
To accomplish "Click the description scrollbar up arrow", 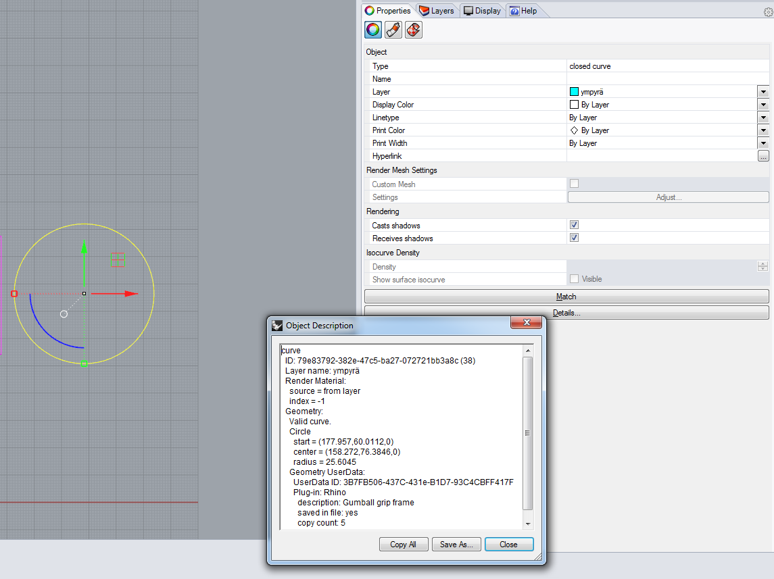I will (528, 351).
